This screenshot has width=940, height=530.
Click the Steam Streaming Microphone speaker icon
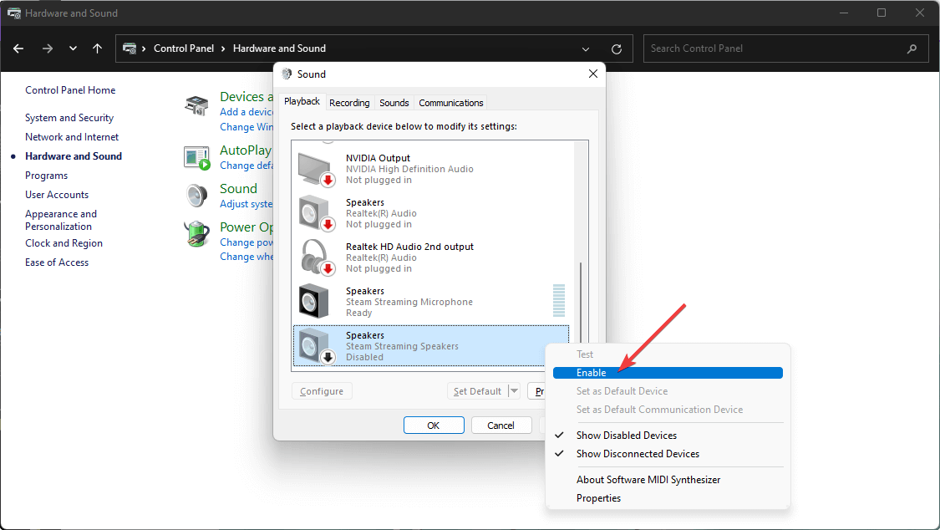point(313,301)
